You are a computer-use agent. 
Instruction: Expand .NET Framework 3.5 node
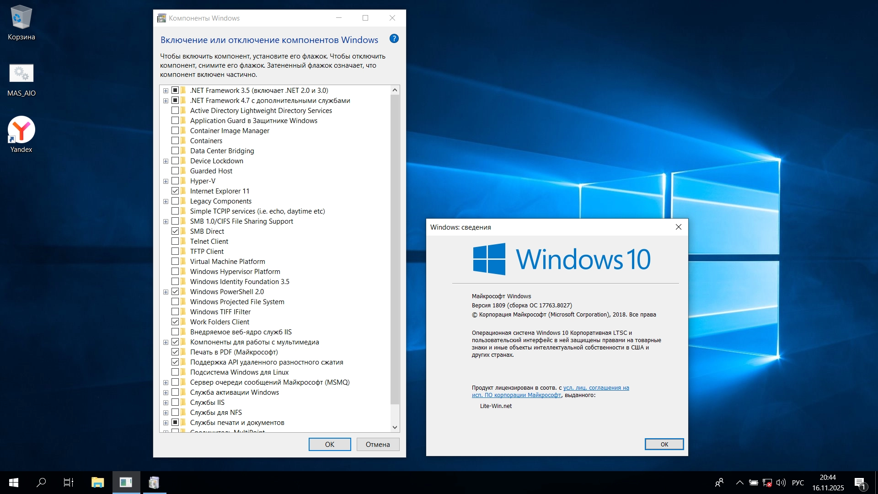[166, 91]
